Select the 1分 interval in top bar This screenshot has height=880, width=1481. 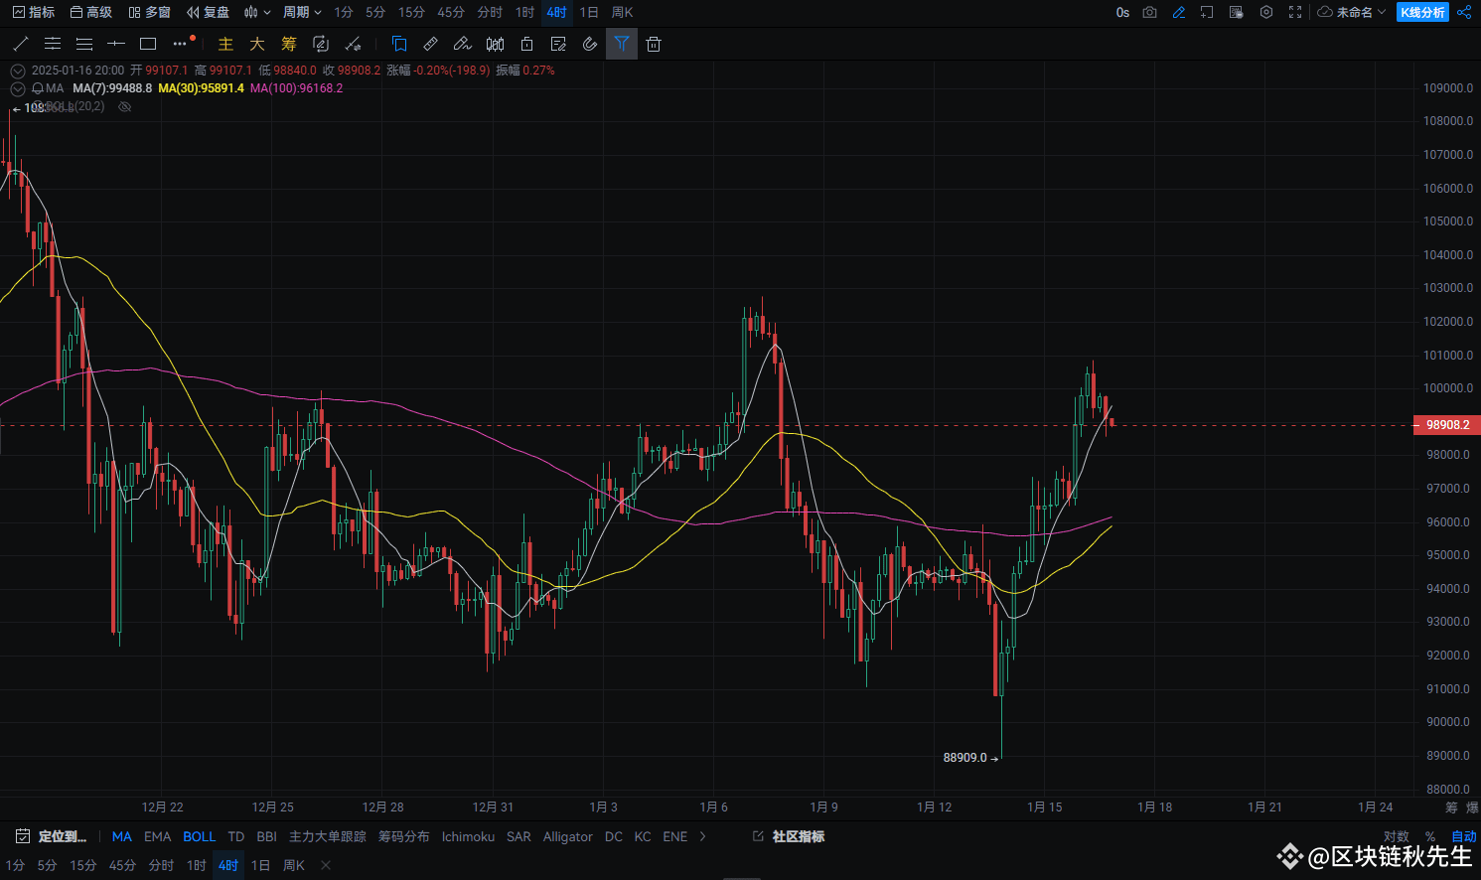point(344,12)
